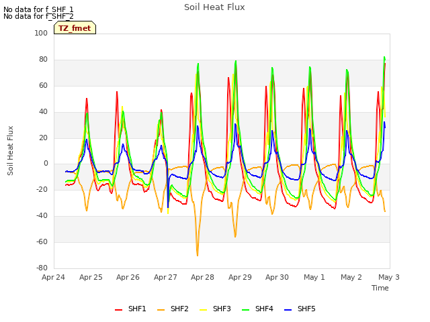Click the green SHF4 legend color marker
Viewport: 430px width, 322px height.
(x=246, y=310)
